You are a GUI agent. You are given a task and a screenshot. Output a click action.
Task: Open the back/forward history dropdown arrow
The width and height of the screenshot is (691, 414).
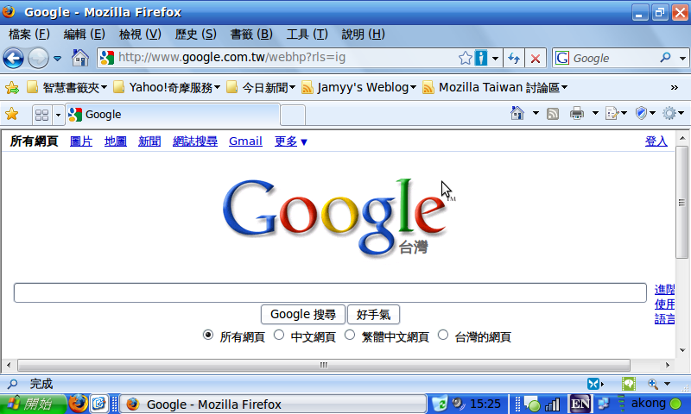point(57,58)
